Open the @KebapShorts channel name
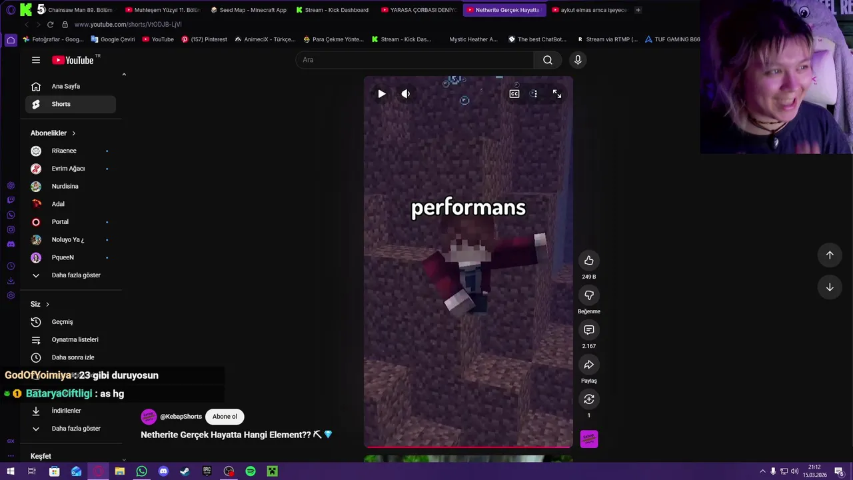Viewport: 853px width, 480px height. pos(181,417)
